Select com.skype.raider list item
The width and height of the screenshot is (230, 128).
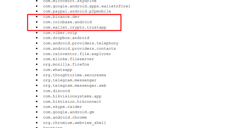coord(62,107)
